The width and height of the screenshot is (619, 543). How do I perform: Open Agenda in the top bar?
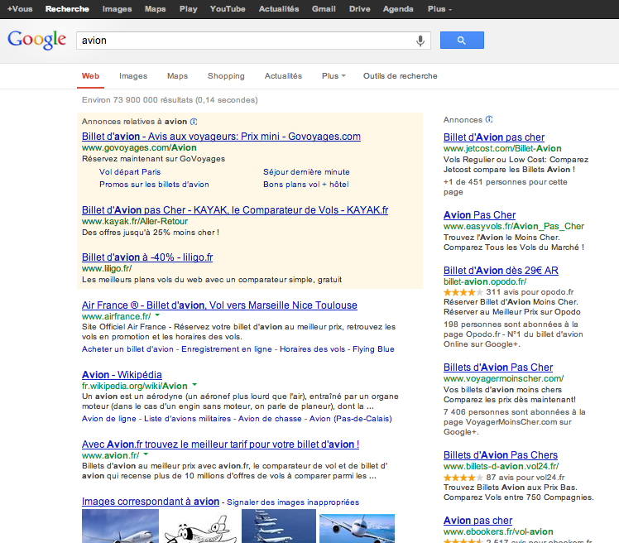398,8
